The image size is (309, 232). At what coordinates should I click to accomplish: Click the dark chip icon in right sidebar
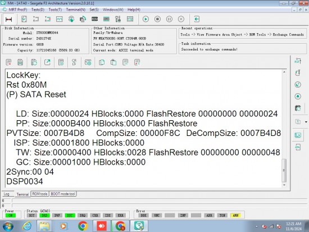(298, 108)
